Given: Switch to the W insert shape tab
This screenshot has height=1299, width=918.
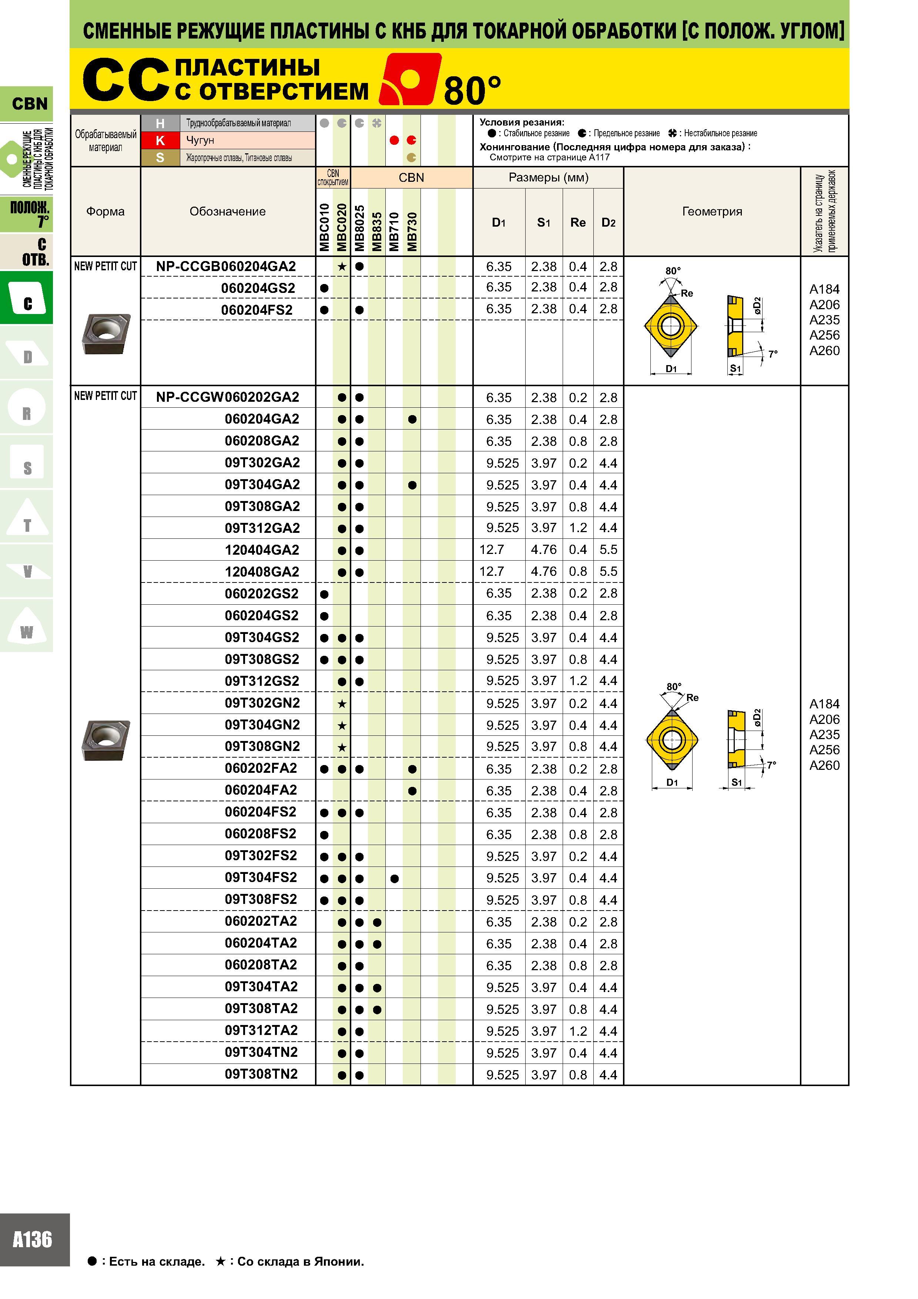Looking at the screenshot, I should click(27, 626).
